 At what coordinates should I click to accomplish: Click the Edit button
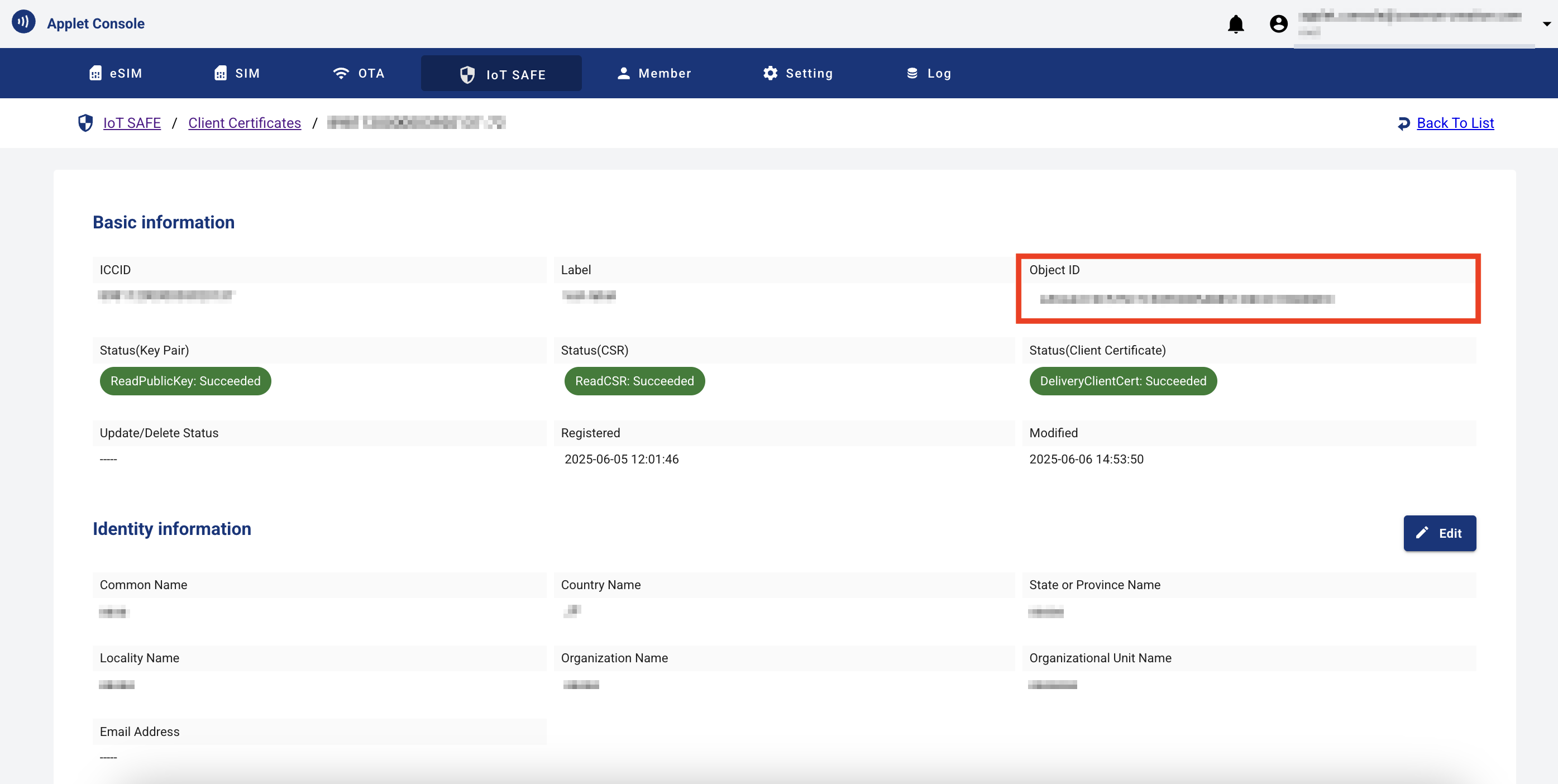[x=1440, y=533]
